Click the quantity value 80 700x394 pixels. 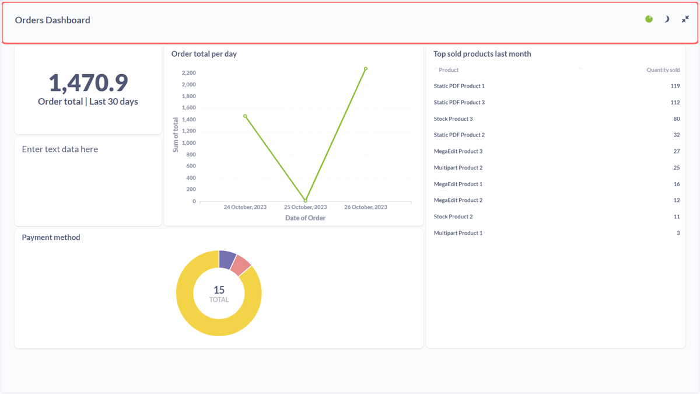tap(677, 118)
